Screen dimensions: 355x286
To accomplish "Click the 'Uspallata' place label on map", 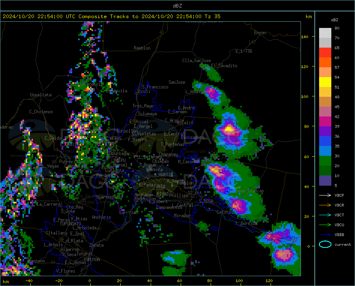I will point(41,95).
